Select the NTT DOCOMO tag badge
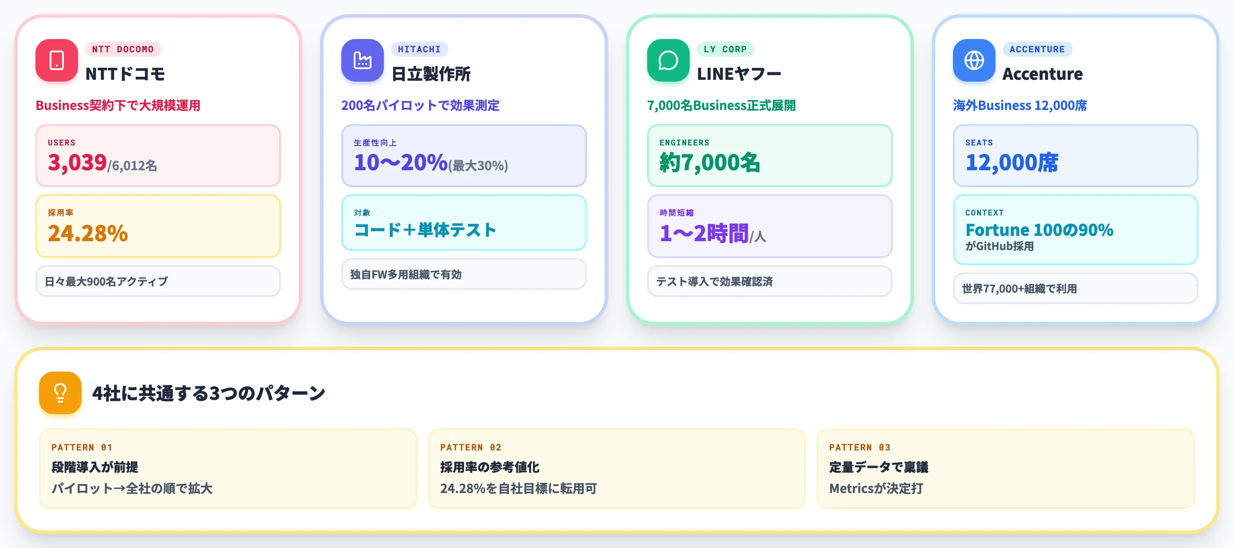Image resolution: width=1234 pixels, height=548 pixels. pyautogui.click(x=123, y=49)
